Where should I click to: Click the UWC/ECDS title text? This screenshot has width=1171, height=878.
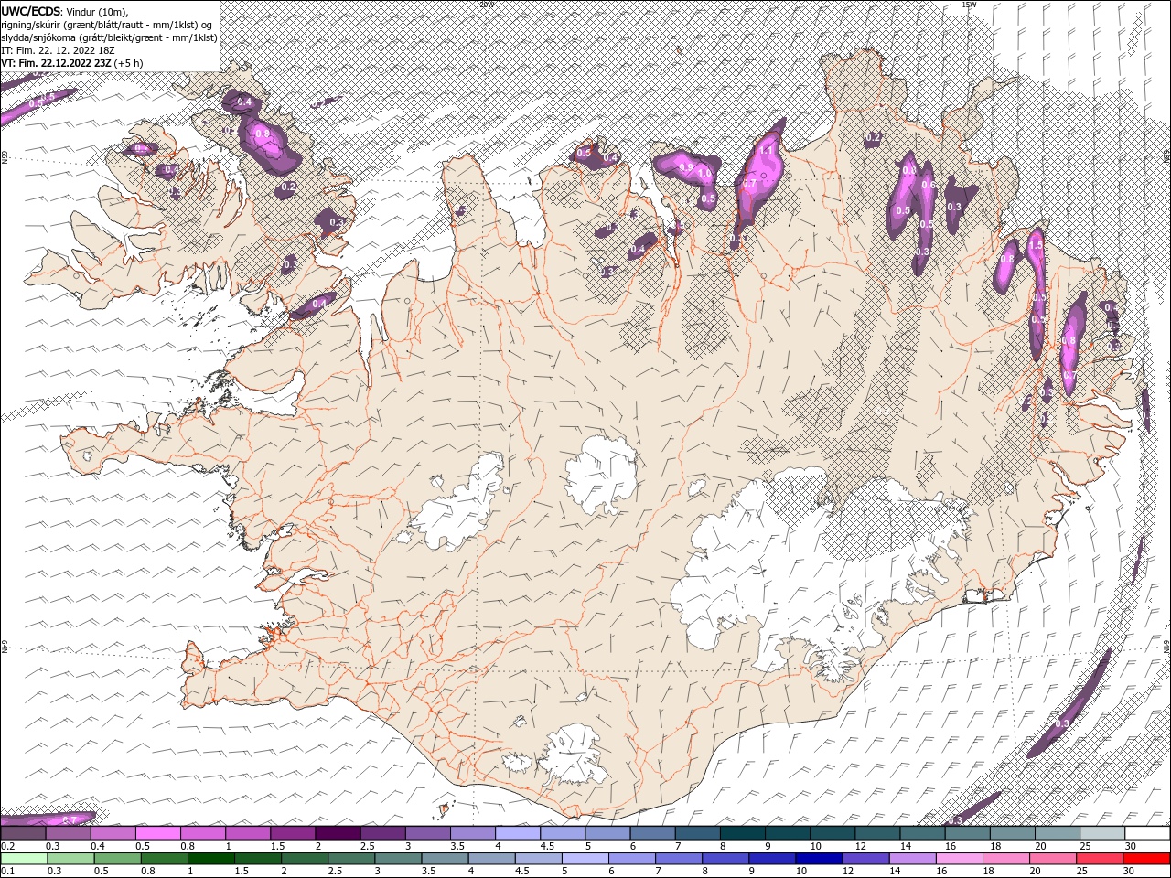pyautogui.click(x=29, y=11)
